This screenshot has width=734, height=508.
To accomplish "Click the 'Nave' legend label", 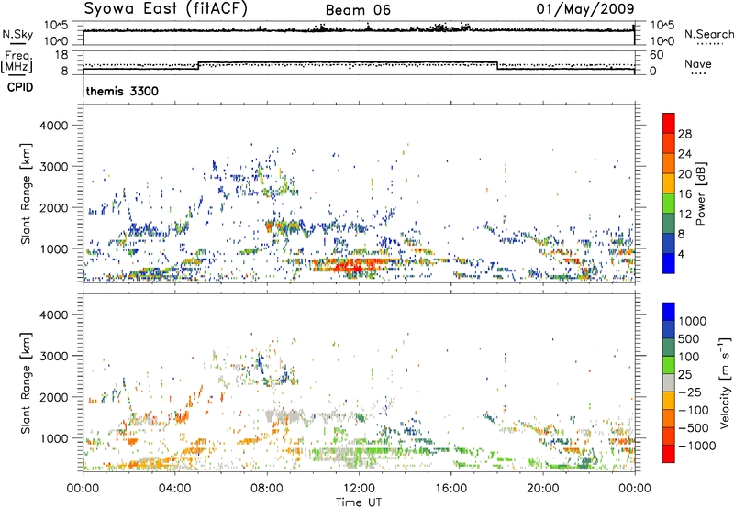I will [x=698, y=63].
